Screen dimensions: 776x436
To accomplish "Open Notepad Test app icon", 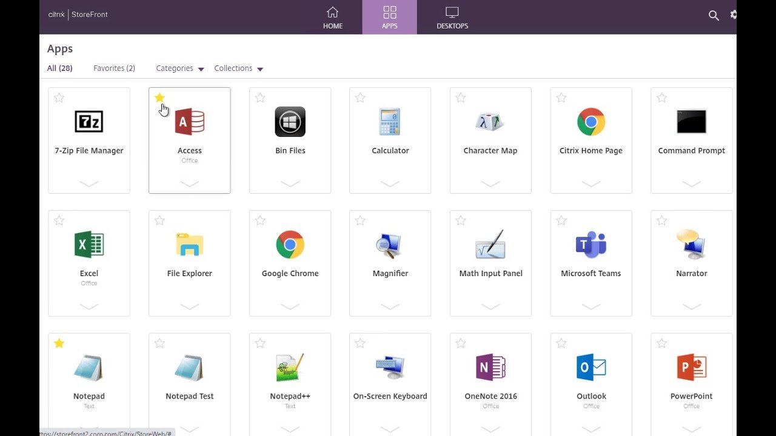I will 190,368.
